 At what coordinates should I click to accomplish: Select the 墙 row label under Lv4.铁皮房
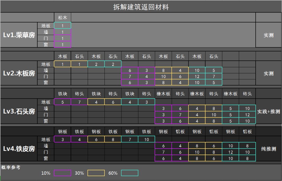pyautogui.click(x=46, y=146)
